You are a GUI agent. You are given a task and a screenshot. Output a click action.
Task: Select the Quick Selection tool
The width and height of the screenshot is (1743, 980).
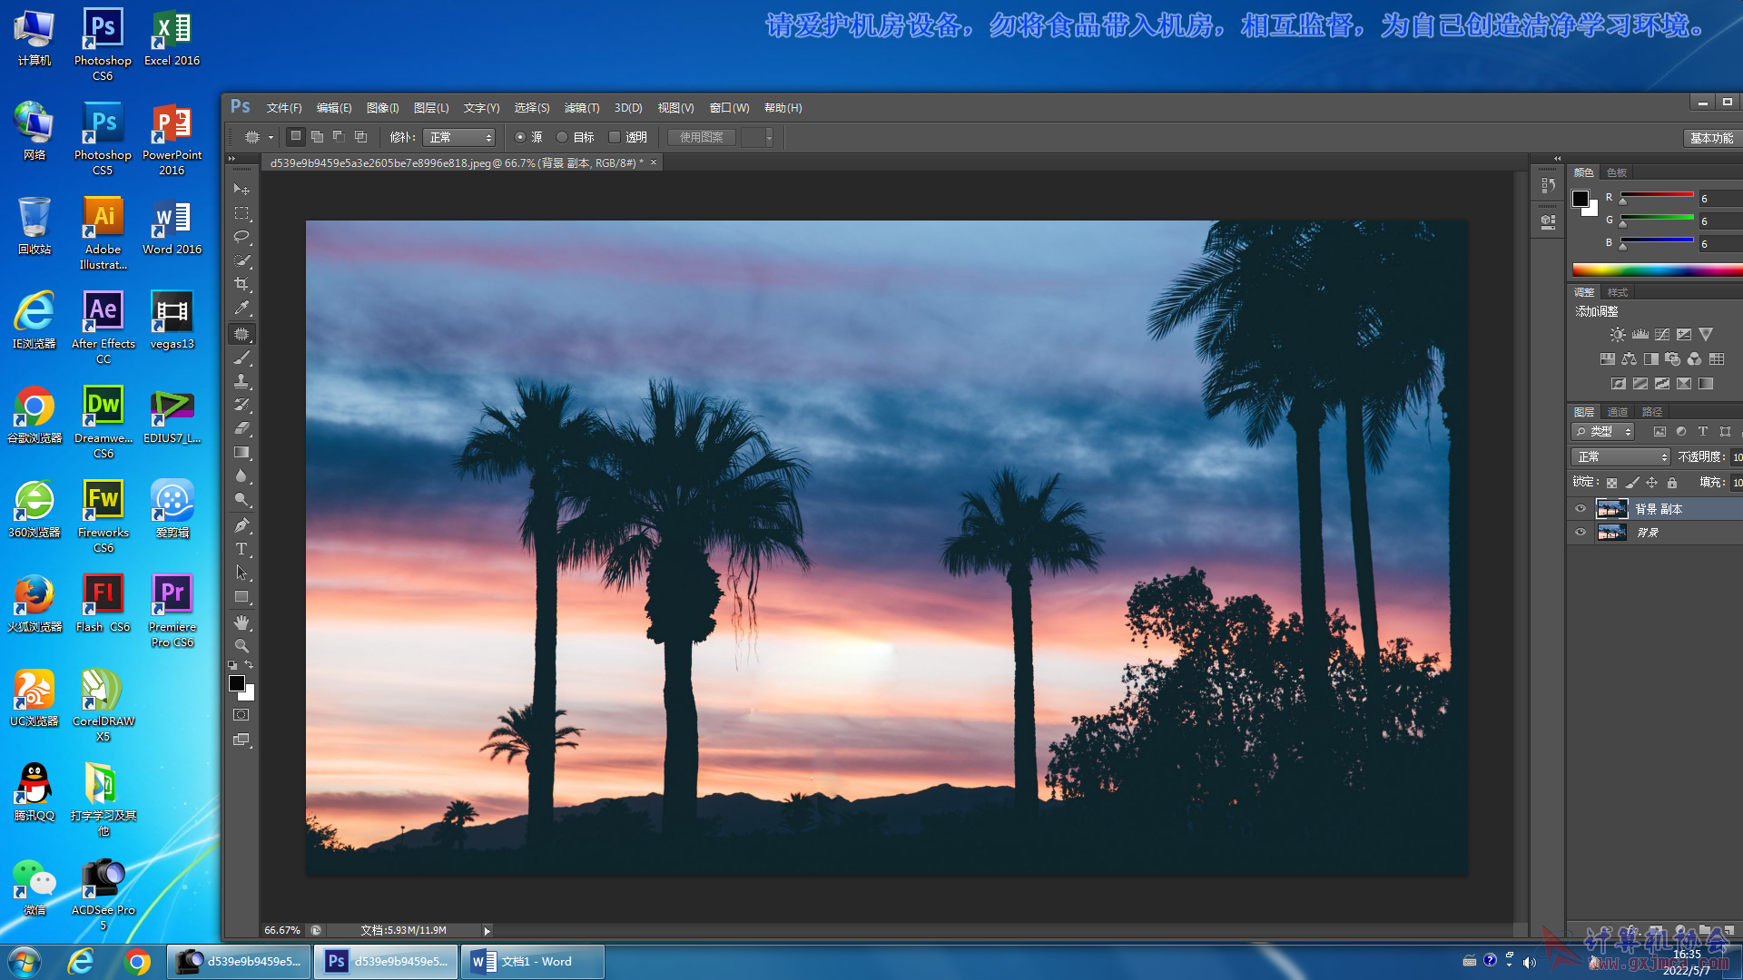click(x=241, y=260)
